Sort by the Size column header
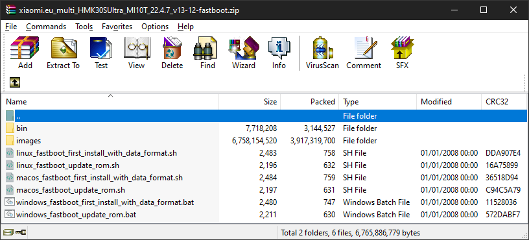Viewport: 529px width, 240px height. pyautogui.click(x=250, y=102)
